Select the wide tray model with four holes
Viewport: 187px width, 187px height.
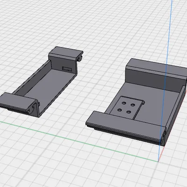point(137,102)
